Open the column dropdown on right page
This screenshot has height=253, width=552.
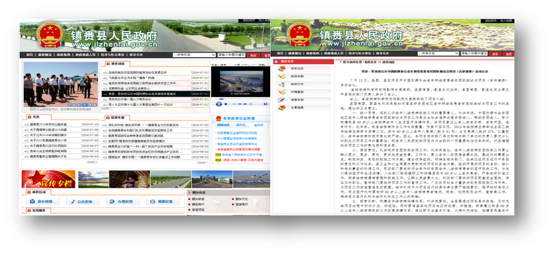[439, 53]
